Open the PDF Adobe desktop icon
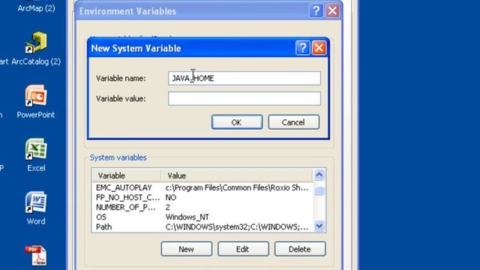480x270 pixels. [36, 255]
